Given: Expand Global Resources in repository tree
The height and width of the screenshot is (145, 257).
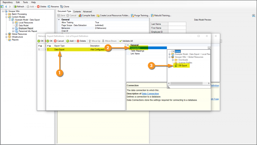Looking at the screenshot, I should 6,34.
